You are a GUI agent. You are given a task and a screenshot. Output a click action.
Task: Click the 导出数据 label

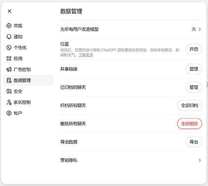click(x=69, y=142)
